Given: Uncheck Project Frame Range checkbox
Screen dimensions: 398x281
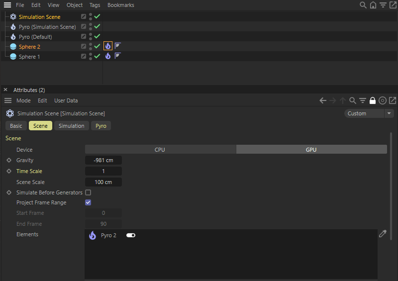Looking at the screenshot, I should 88,202.
